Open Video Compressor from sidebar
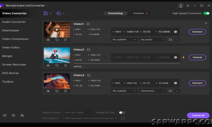 click(x=15, y=39)
